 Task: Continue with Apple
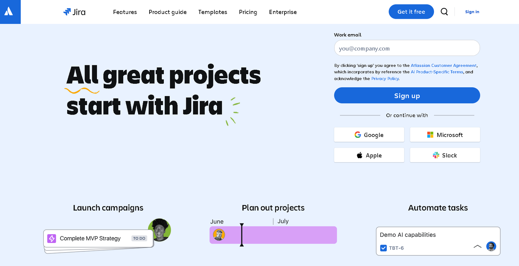(x=369, y=155)
